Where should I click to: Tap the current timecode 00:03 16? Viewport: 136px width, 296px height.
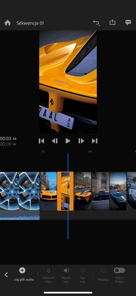coord(8,139)
